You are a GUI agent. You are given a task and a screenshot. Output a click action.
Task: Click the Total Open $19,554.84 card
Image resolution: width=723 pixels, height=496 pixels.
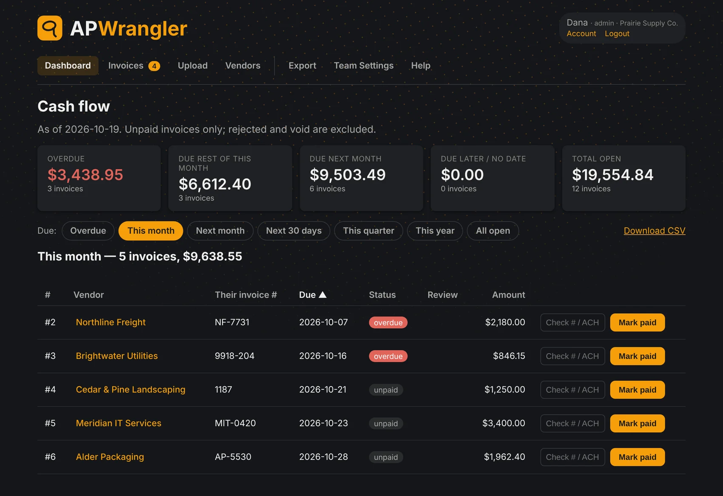click(x=623, y=178)
